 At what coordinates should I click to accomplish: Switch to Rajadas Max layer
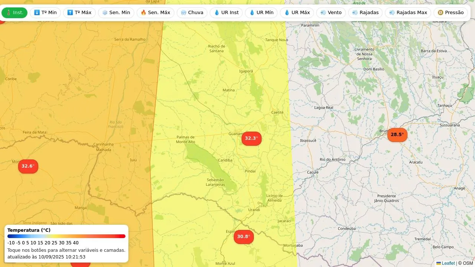(408, 13)
